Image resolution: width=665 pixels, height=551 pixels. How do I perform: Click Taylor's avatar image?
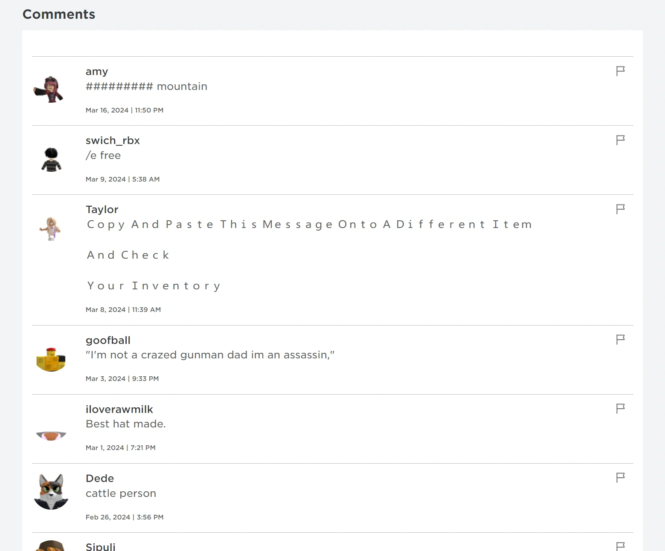51,228
